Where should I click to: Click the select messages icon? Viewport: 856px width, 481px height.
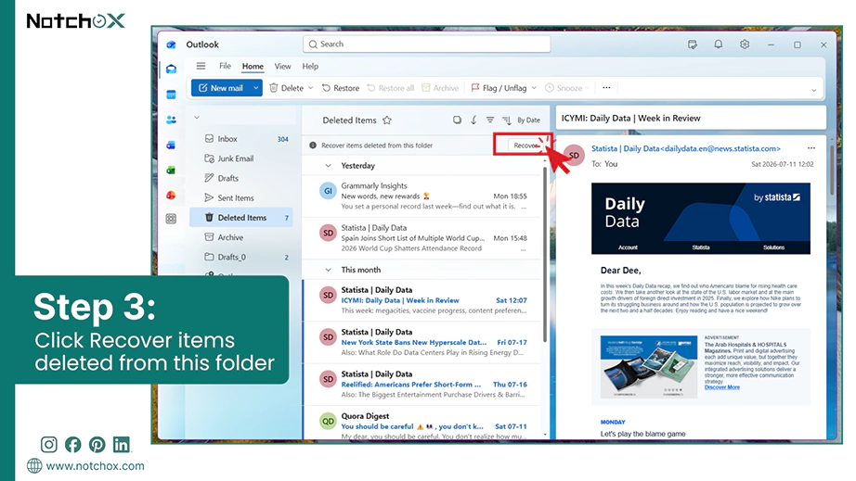click(457, 120)
